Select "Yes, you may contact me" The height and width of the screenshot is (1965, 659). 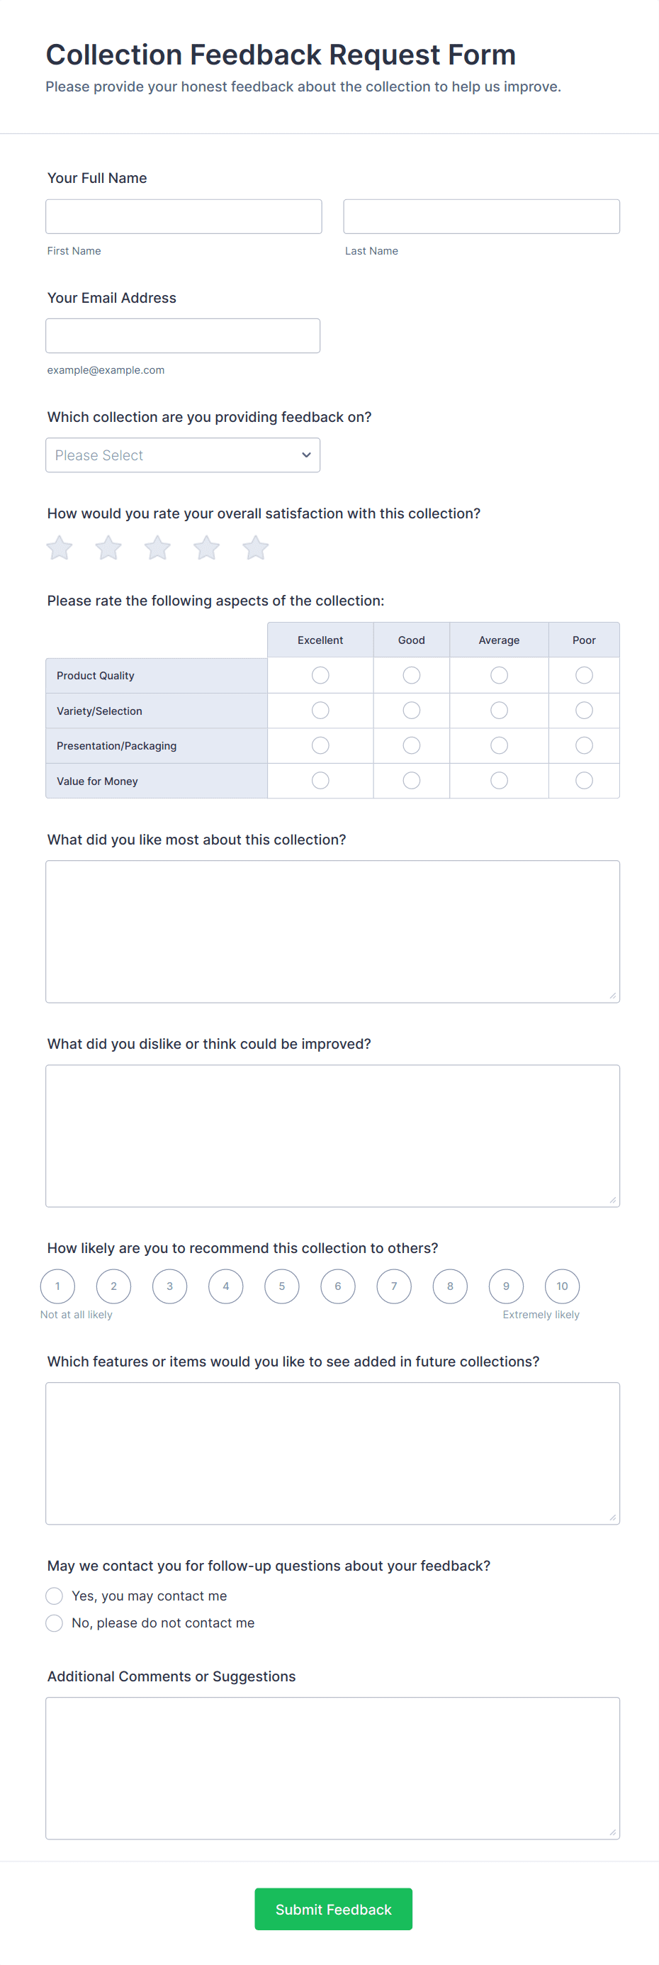click(54, 1596)
